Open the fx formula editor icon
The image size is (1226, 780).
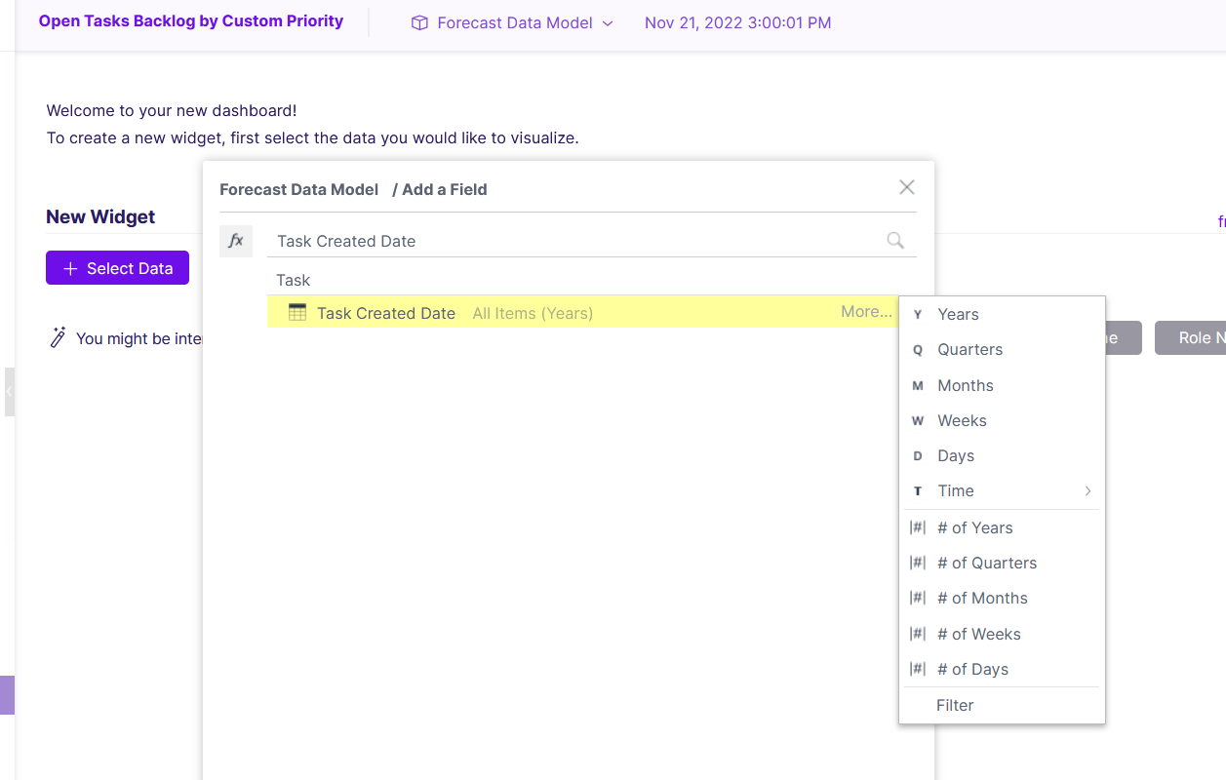[x=236, y=241]
